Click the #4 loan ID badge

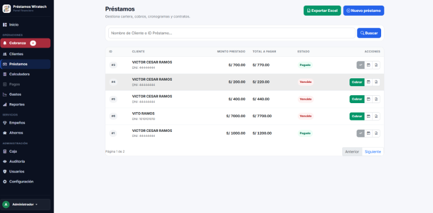113,82
